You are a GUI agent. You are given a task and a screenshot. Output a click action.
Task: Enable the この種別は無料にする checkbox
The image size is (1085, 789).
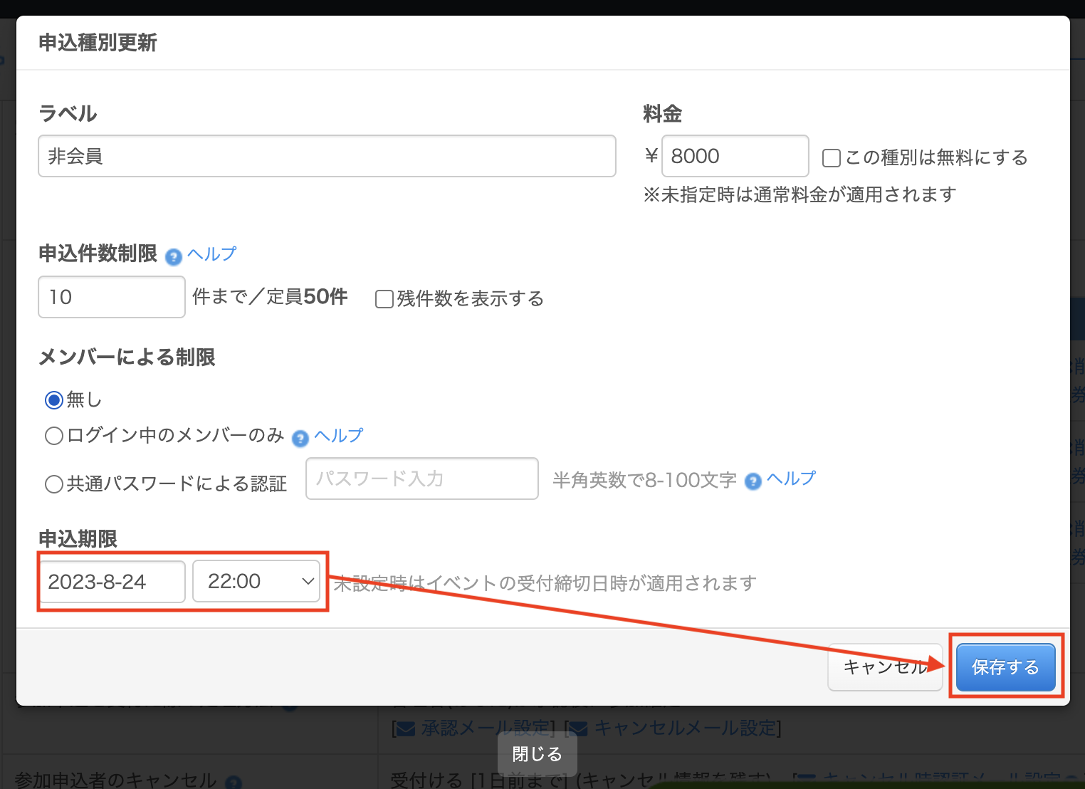831,158
